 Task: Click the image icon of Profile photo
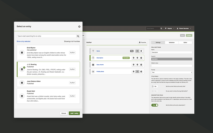[x=93, y=72]
